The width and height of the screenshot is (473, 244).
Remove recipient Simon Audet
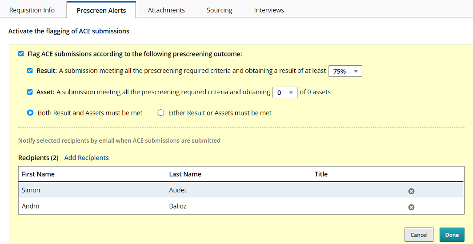click(411, 191)
